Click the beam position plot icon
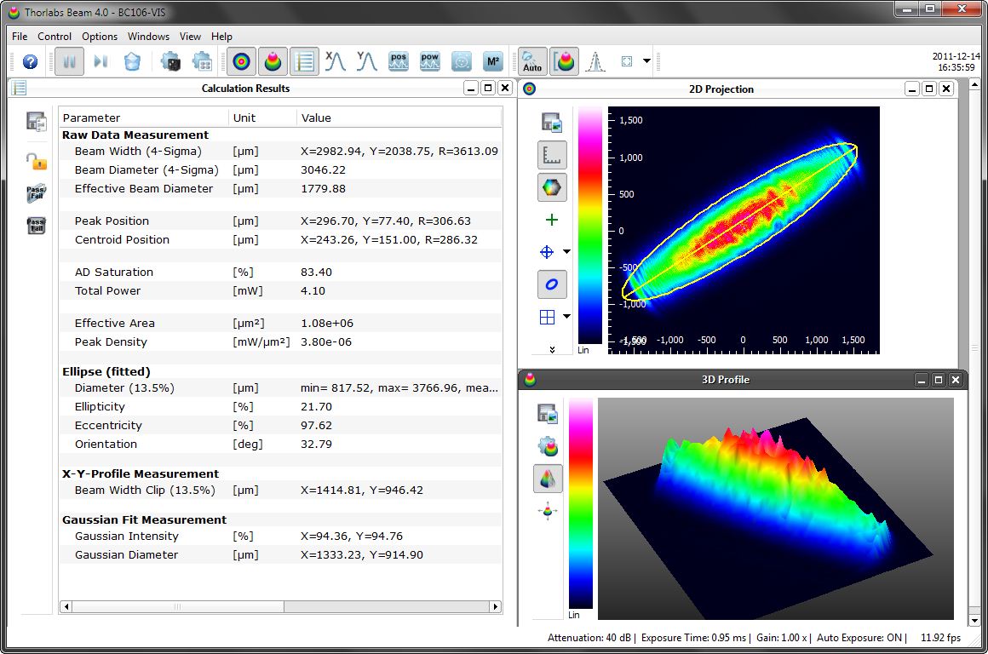 398,61
